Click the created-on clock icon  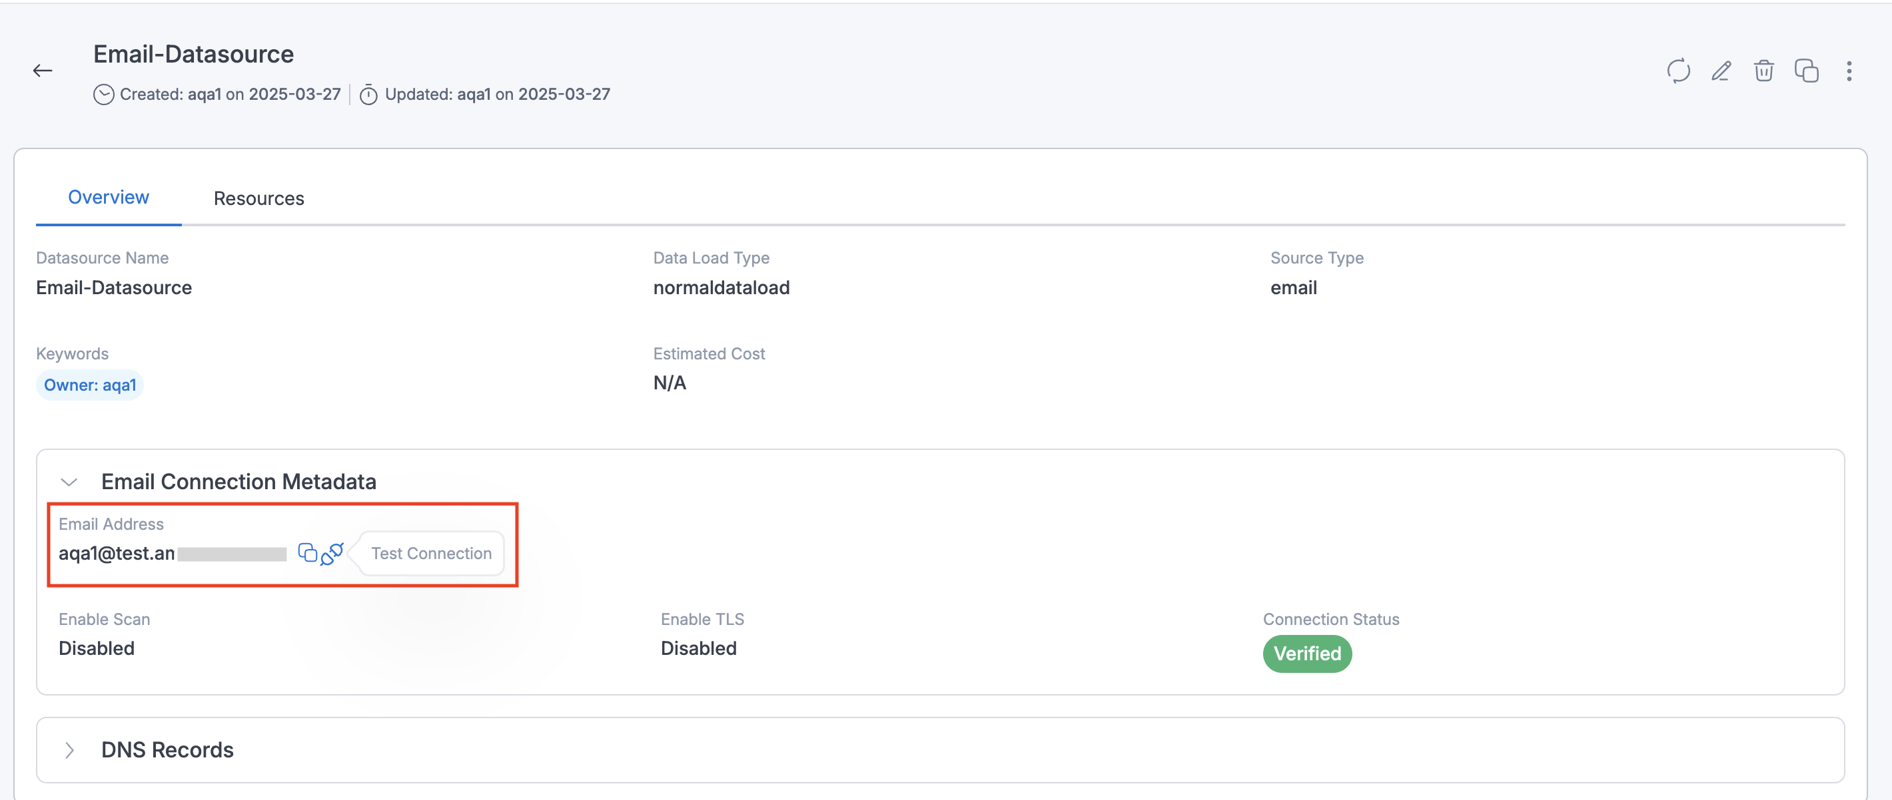click(103, 95)
